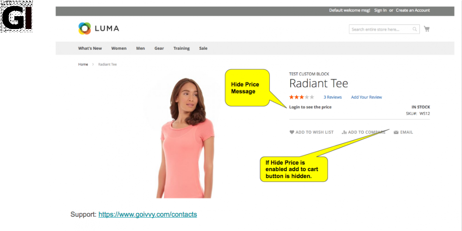This screenshot has height=231, width=462.
Task: Click the Login to see the price message
Action: click(x=310, y=107)
